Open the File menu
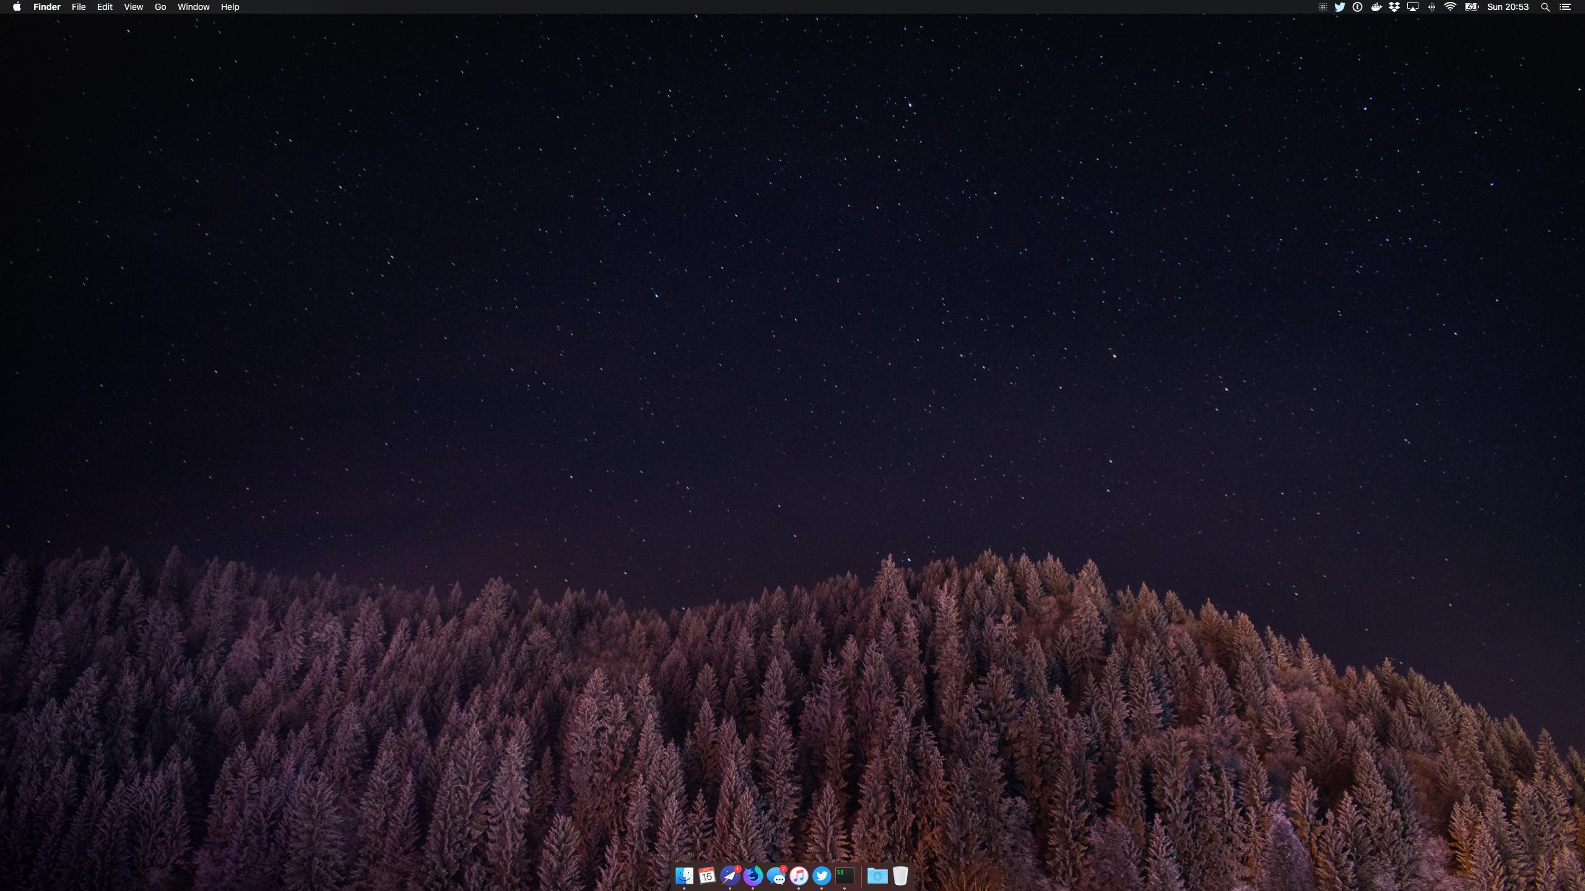The image size is (1585, 891). (79, 7)
